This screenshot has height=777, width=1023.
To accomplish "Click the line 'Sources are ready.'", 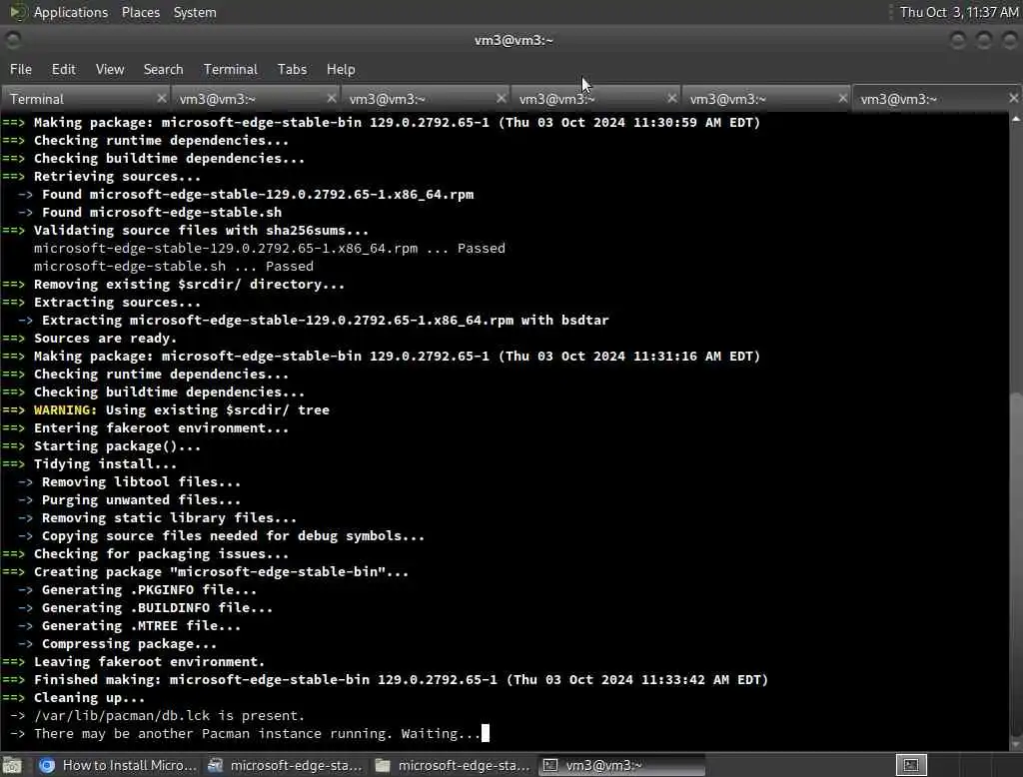I will point(105,338).
